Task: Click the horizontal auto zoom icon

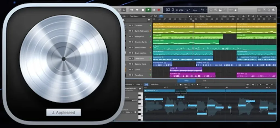Action: pyautogui.click(x=253, y=16)
